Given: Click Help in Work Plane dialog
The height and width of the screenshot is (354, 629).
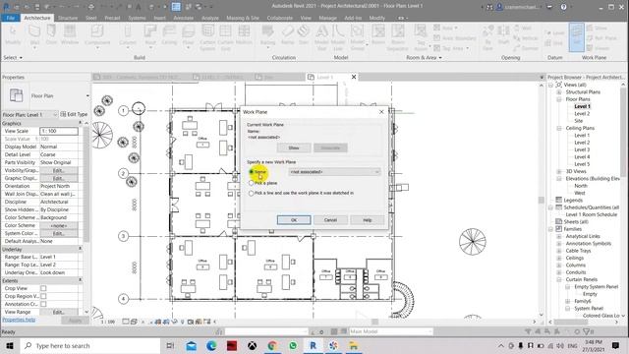Looking at the screenshot, I should tap(367, 220).
